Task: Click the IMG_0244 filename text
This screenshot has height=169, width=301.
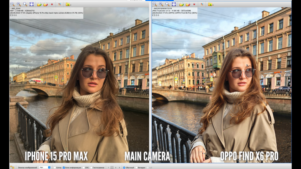Action: pyautogui.click(x=16, y=9)
